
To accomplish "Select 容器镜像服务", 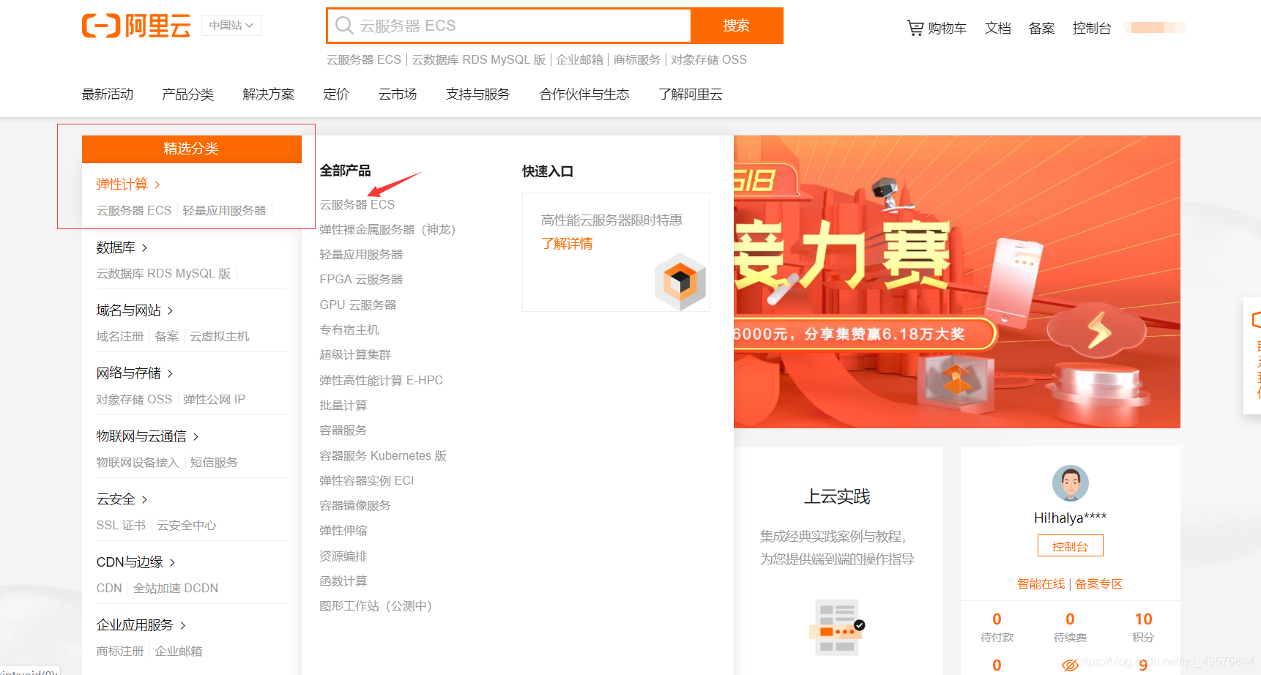I will click(355, 506).
